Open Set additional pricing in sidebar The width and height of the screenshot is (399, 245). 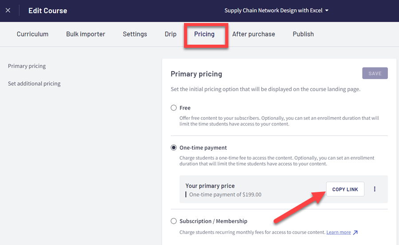pos(34,84)
